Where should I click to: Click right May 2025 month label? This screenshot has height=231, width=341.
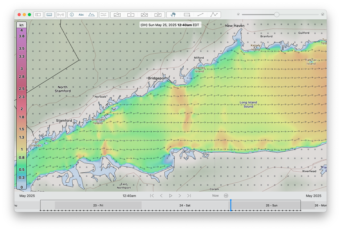(x=314, y=196)
